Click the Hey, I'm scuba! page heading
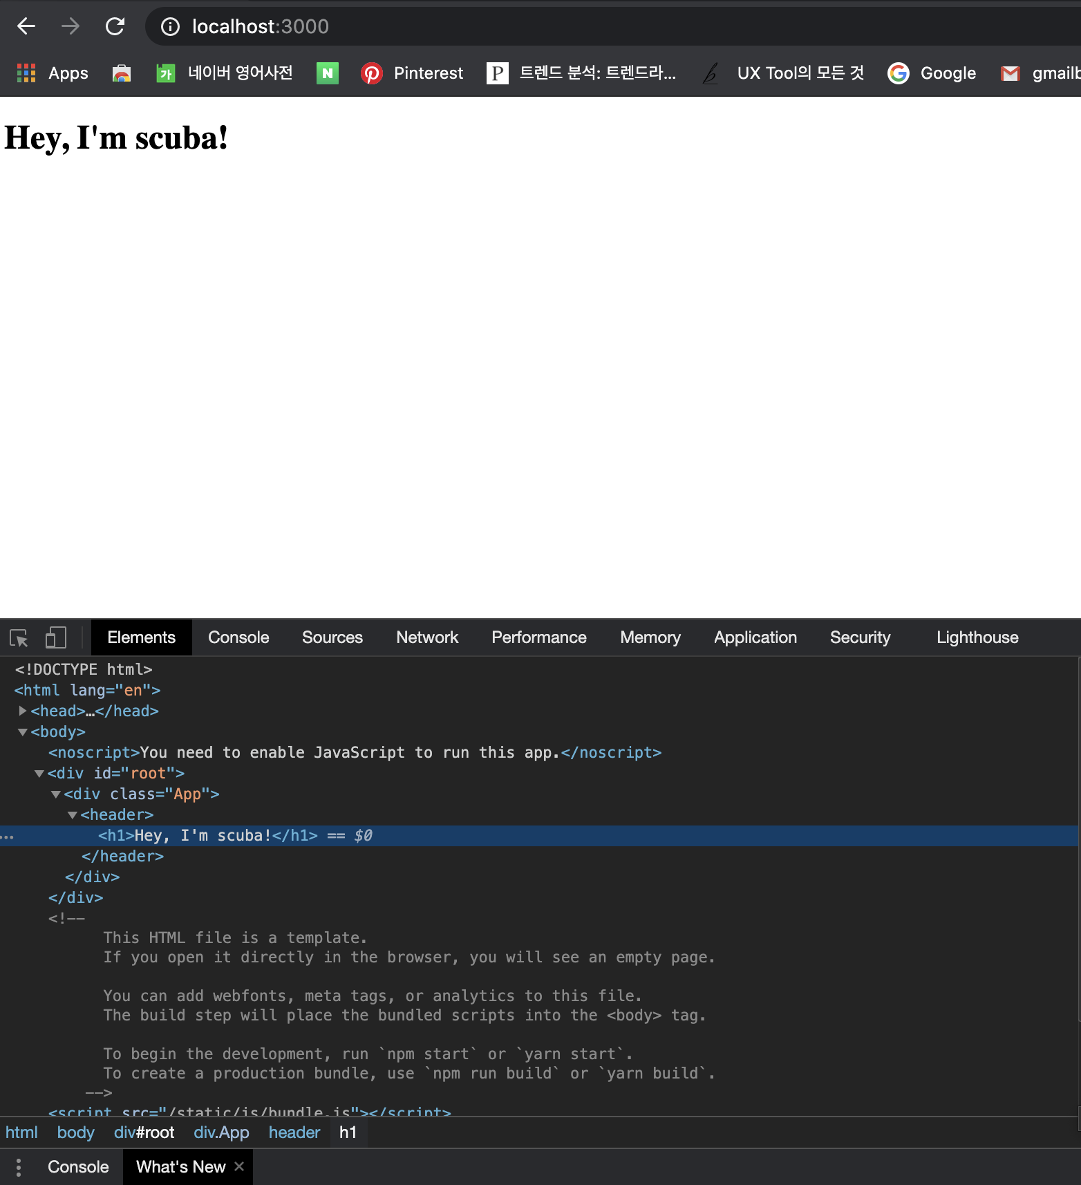 coord(116,138)
